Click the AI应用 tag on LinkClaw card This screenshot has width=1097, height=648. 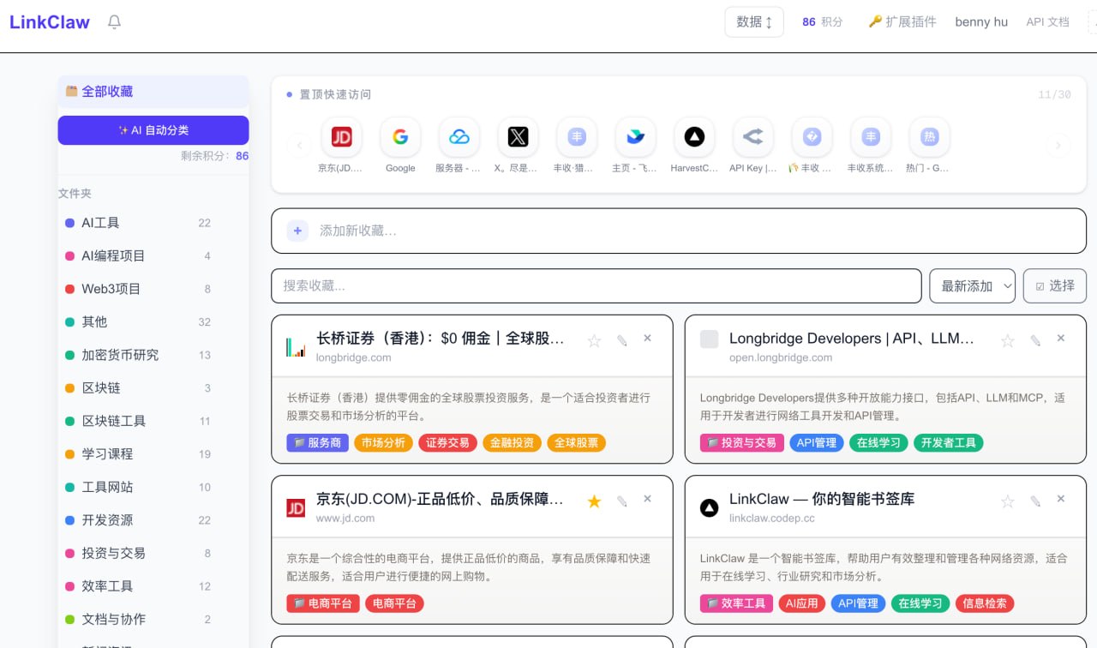pos(802,603)
